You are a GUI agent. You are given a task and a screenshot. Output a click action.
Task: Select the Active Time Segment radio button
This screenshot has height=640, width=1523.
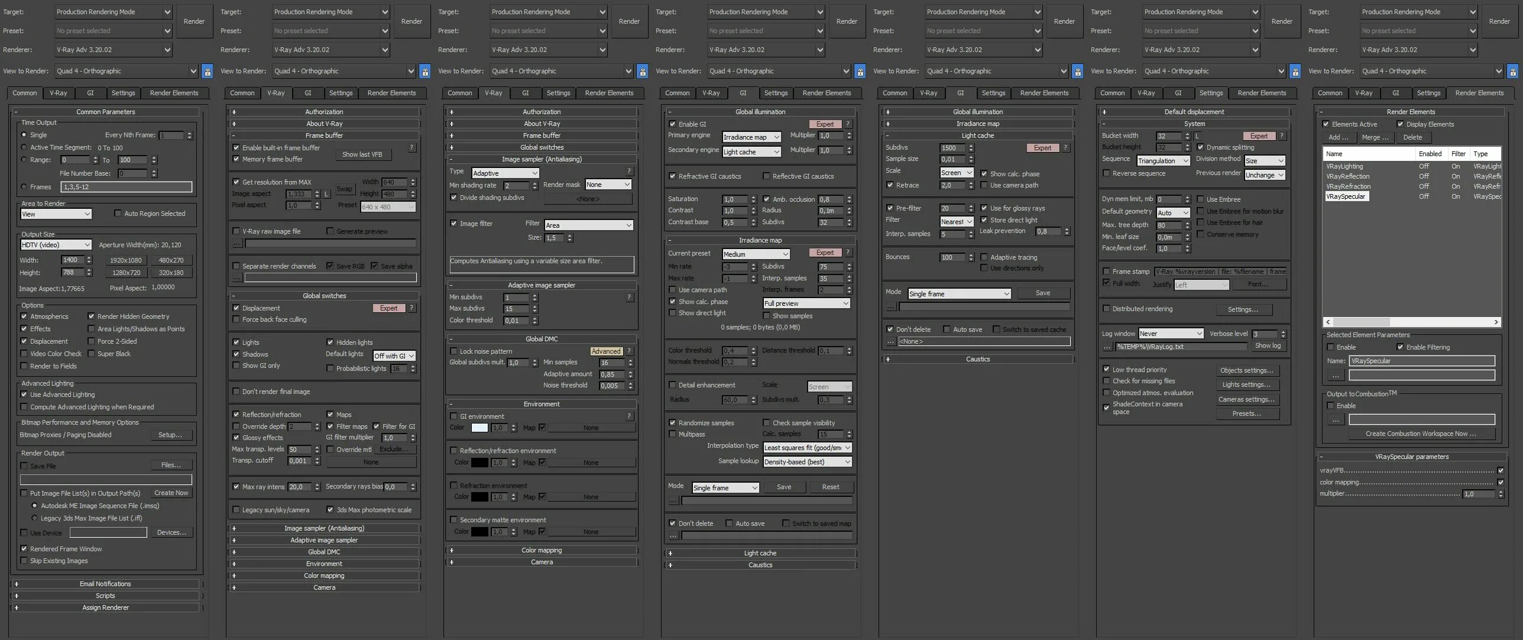[x=24, y=147]
